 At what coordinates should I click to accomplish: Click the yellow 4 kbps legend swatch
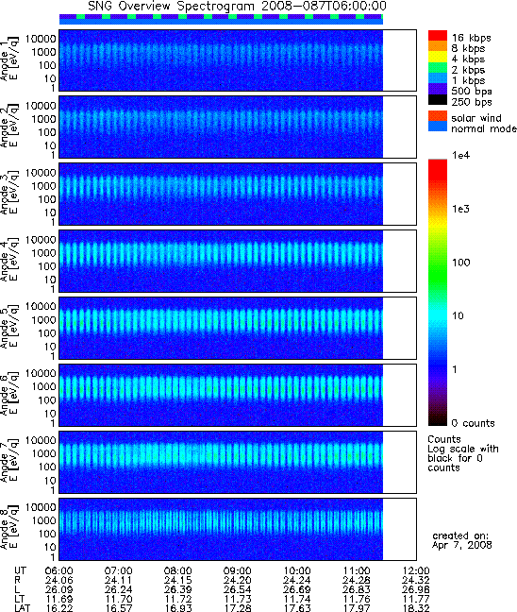(438, 57)
